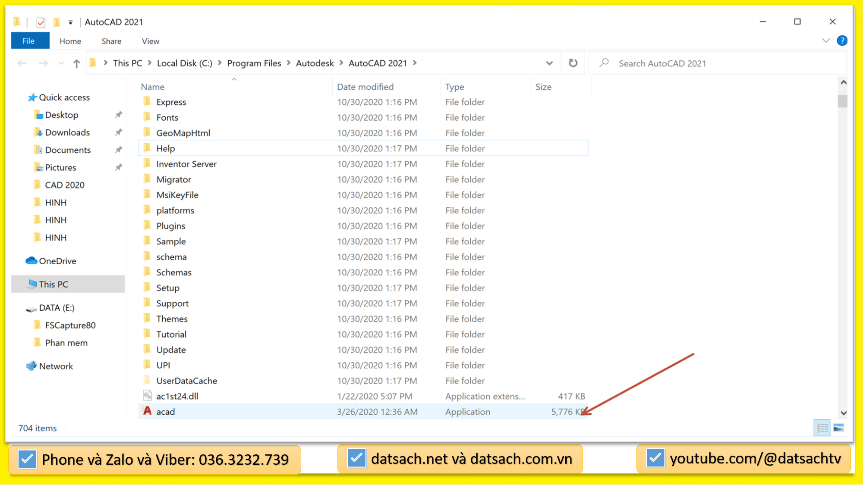Open Help via the question mark icon
The width and height of the screenshot is (863, 485).
(842, 41)
